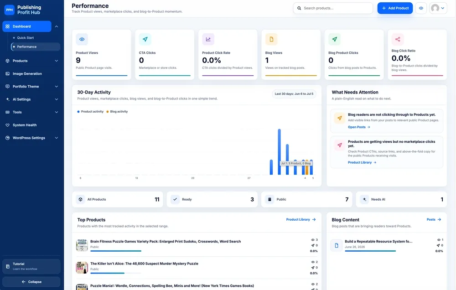Collapse the sidebar with Collapse button
Viewport: 456px width, 290px height.
[31, 282]
